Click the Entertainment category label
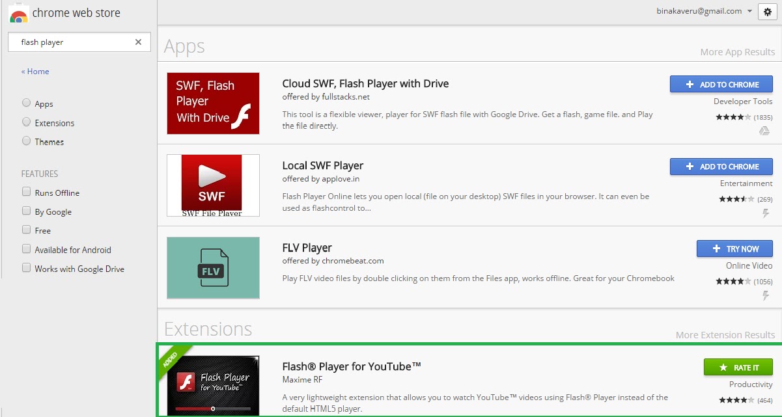 (746, 183)
